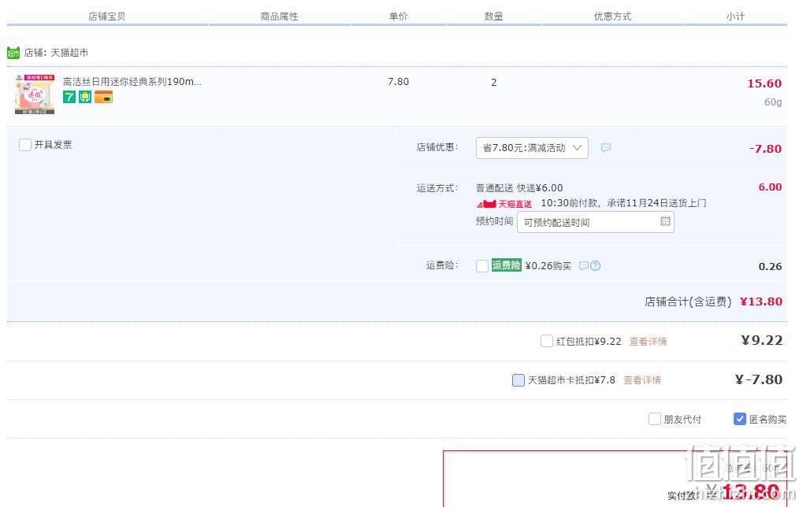
Task: Click the 60g weight text
Action: click(x=773, y=102)
